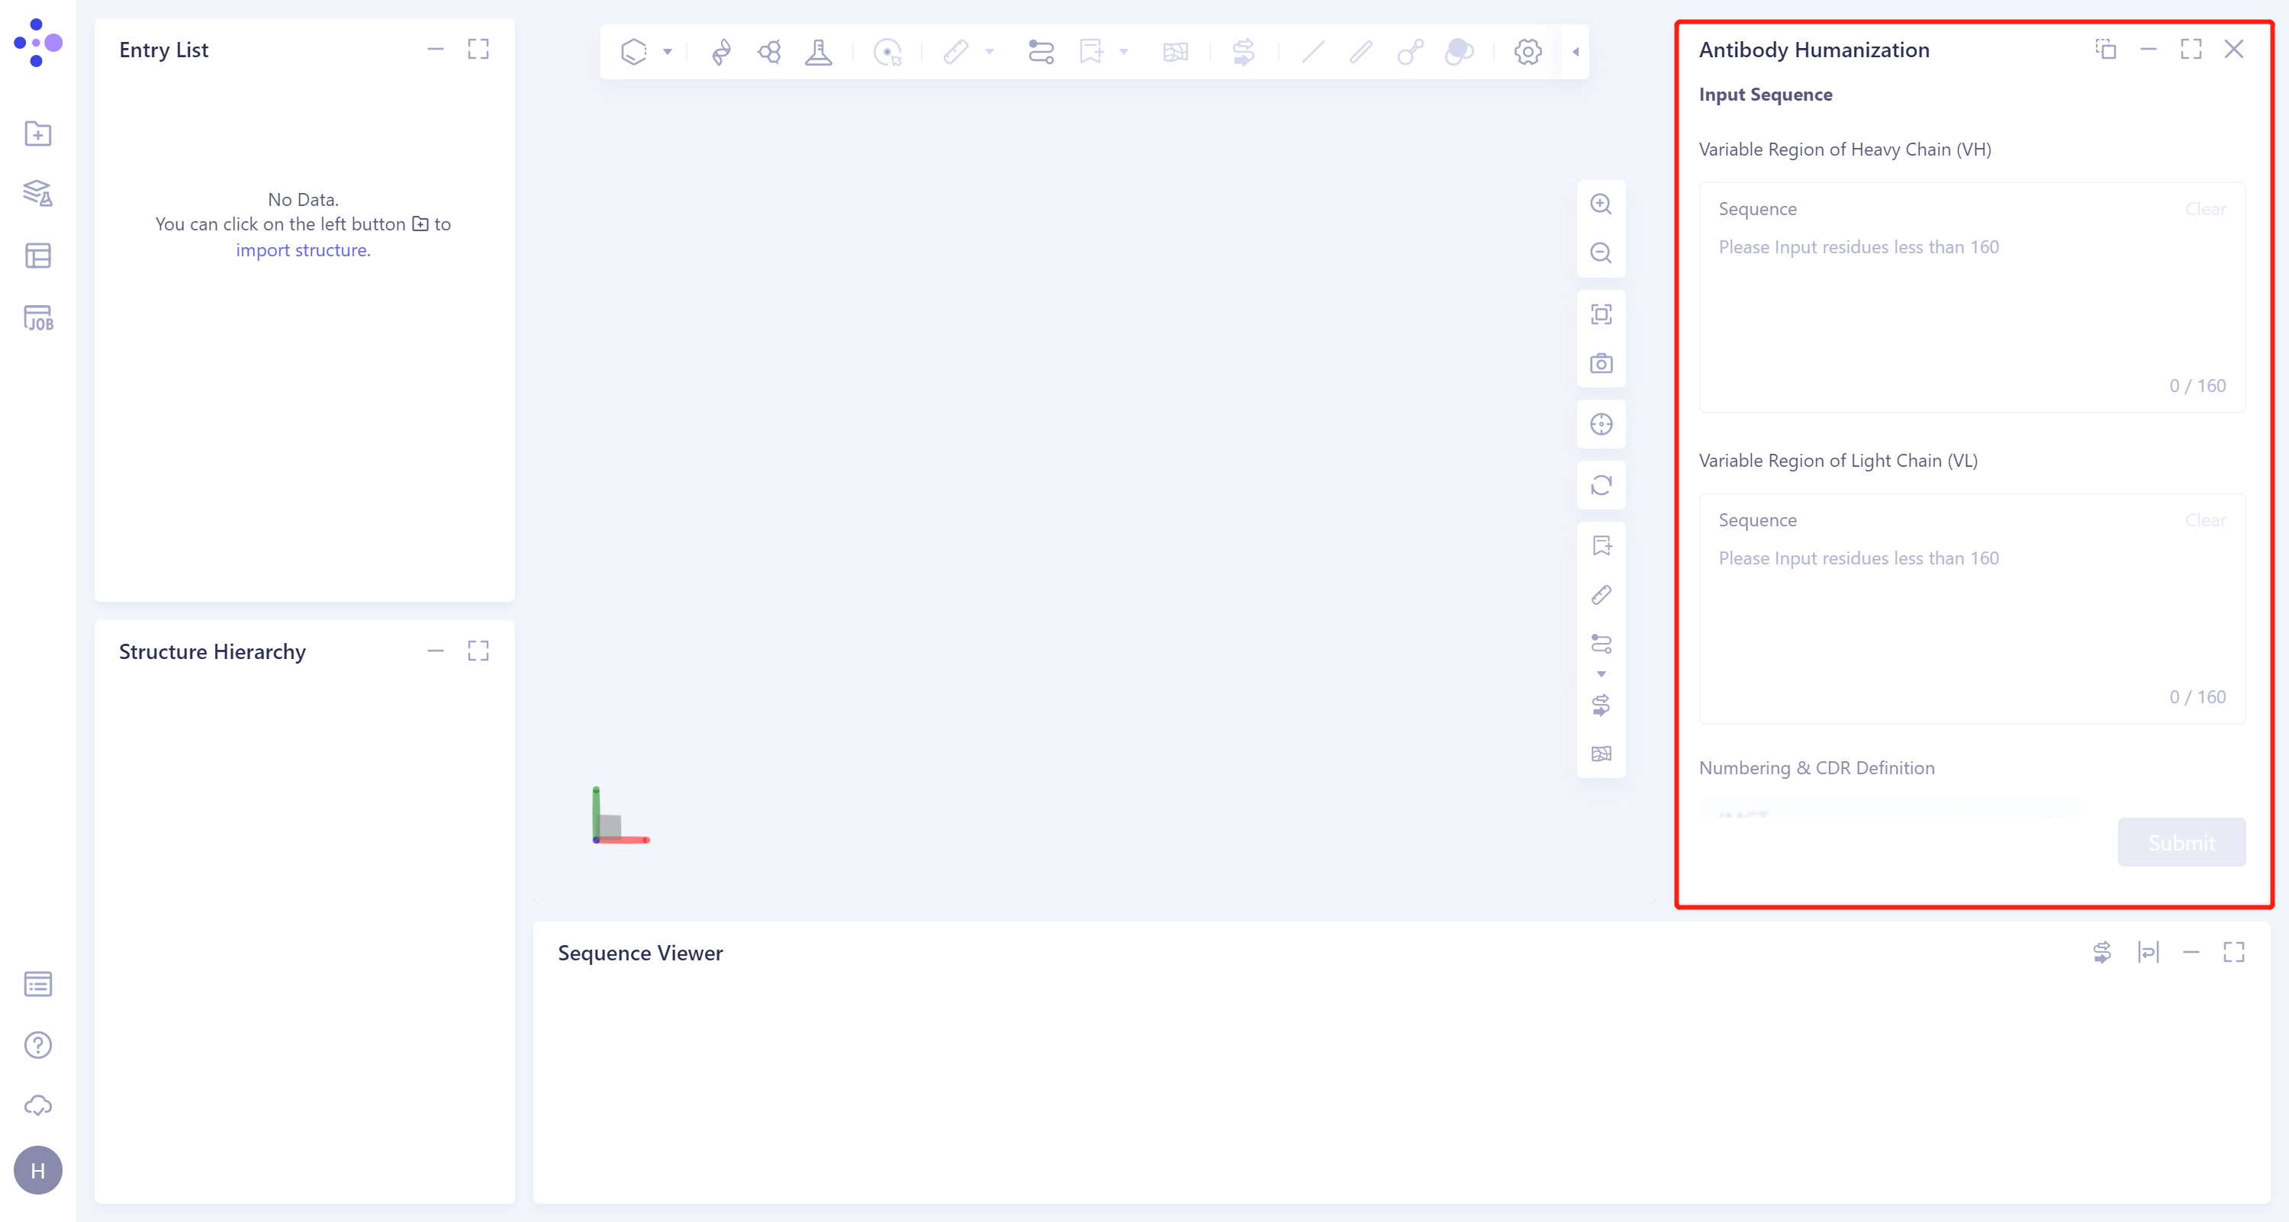The height and width of the screenshot is (1222, 2289).
Task: Click the fit-to-screen icon in viewport controls
Action: pos(1602,314)
